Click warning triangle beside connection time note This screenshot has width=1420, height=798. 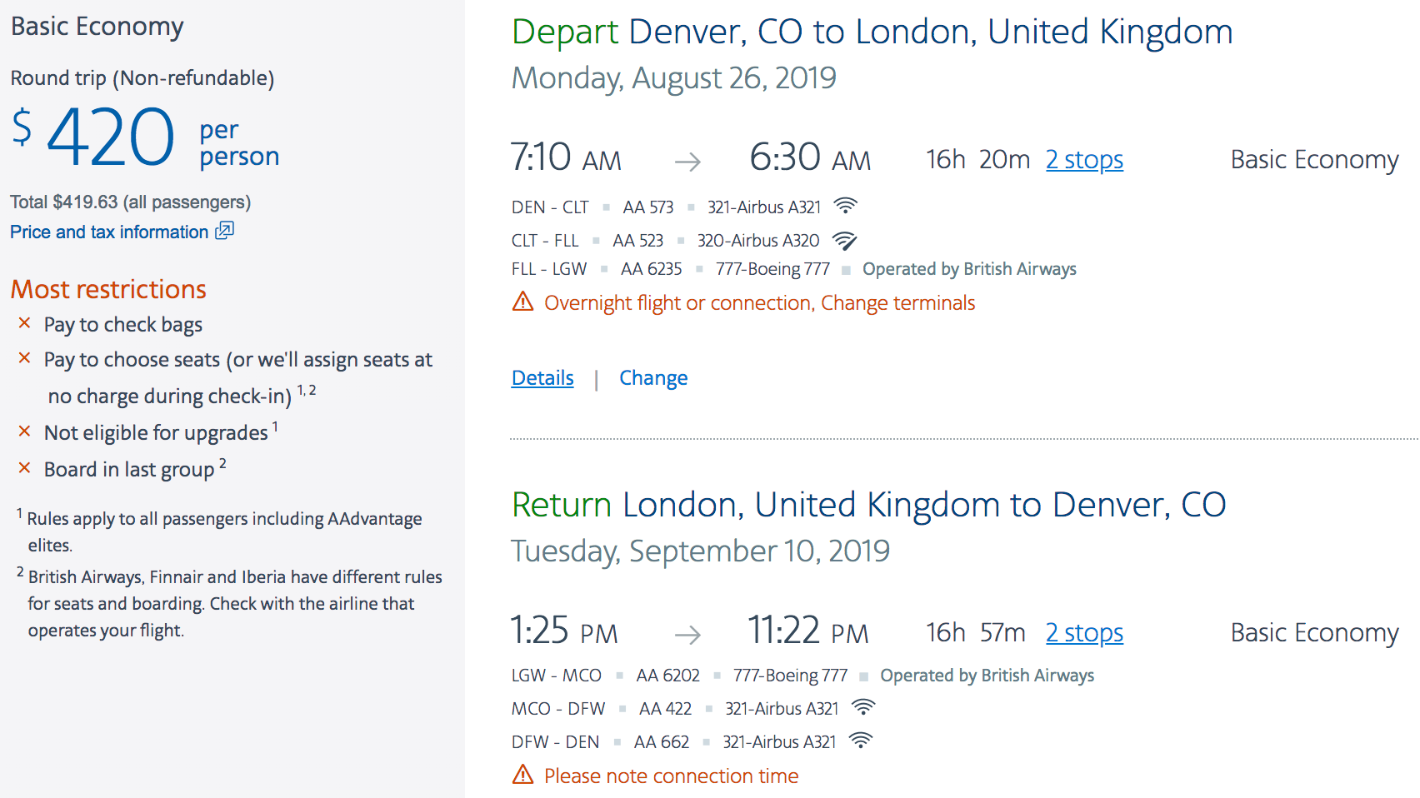522,775
